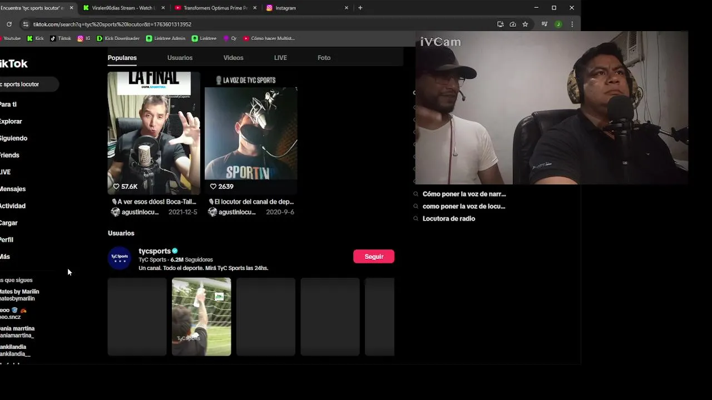
Task: Open tycsports goalkeeper video thumbnail
Action: point(201,317)
